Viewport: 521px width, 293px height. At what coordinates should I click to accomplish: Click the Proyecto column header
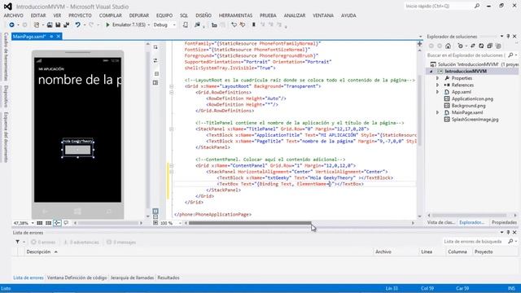pyautogui.click(x=484, y=251)
